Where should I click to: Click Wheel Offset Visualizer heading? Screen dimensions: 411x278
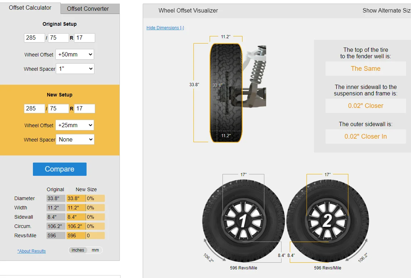[x=188, y=10]
